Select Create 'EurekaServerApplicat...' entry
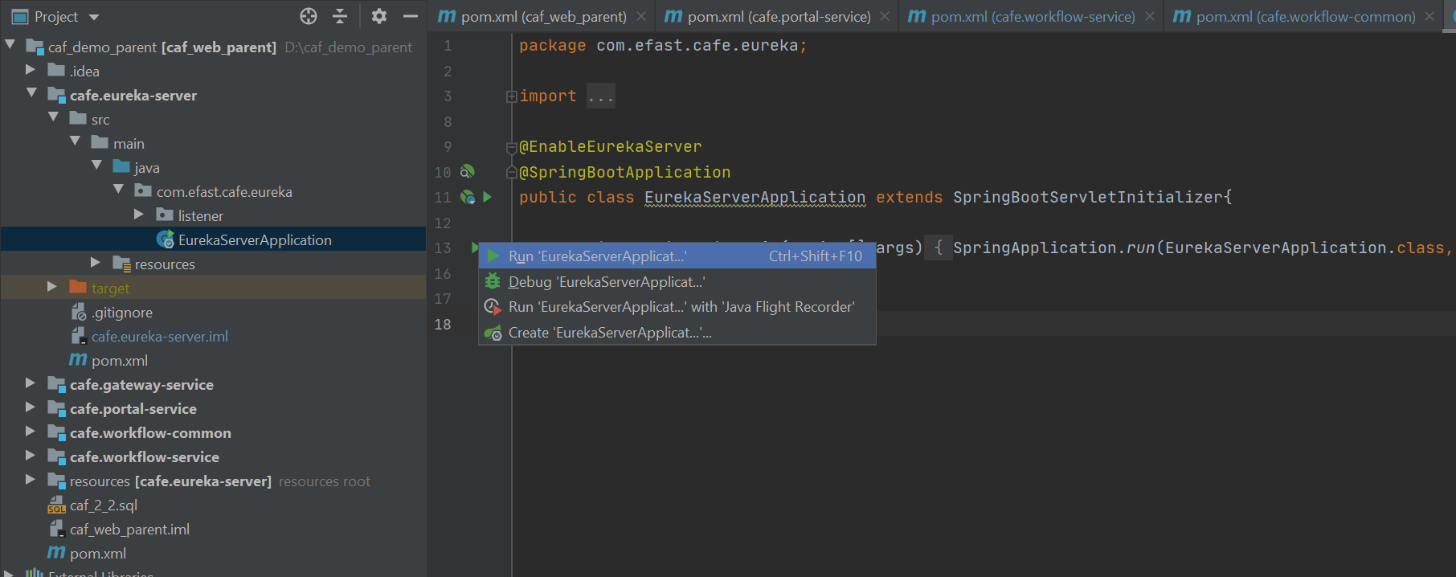 pos(677,333)
